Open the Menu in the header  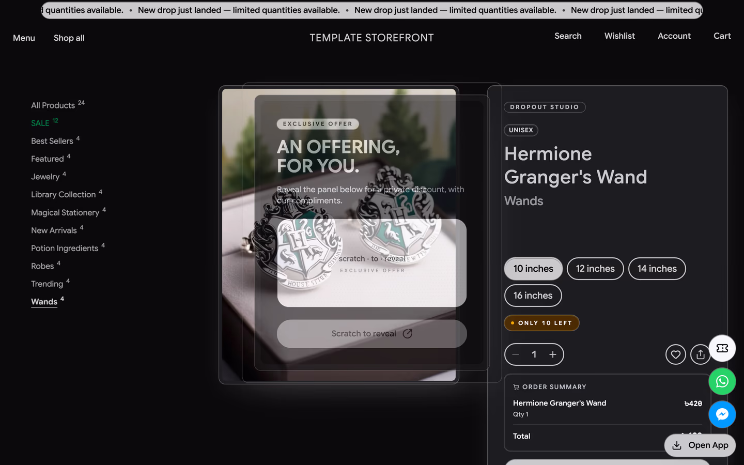(24, 38)
